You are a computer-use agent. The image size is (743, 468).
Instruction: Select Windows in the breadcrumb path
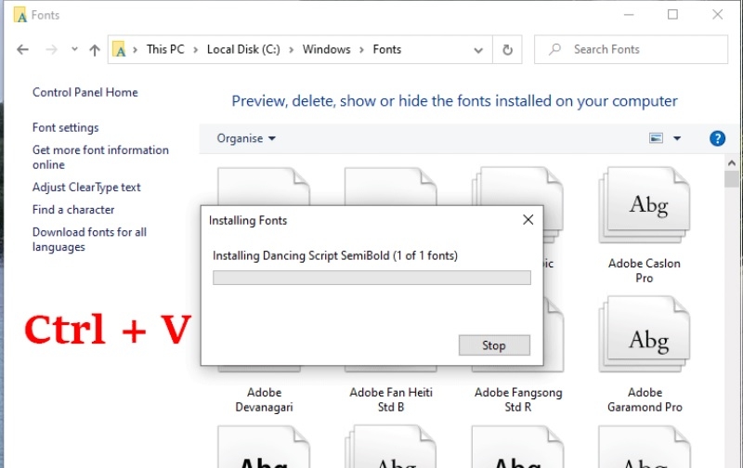(x=327, y=49)
